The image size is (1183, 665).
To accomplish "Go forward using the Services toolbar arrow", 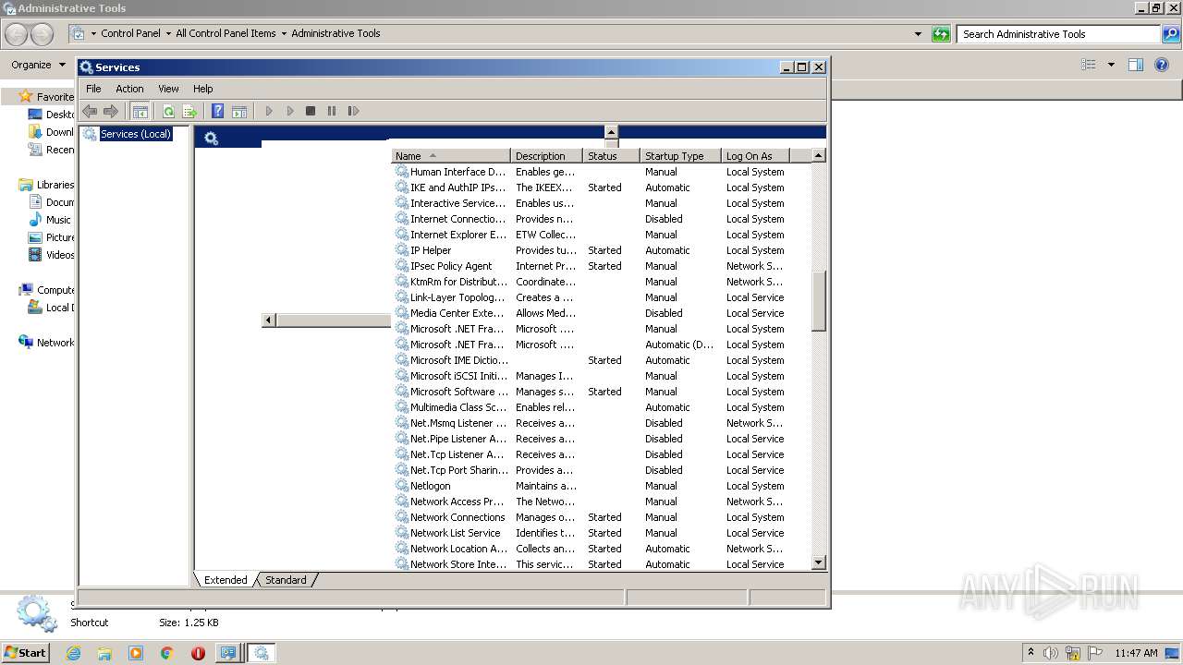I will coord(111,111).
